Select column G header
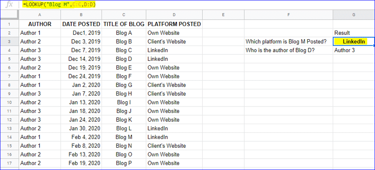The width and height of the screenshot is (375, 170). click(x=354, y=15)
